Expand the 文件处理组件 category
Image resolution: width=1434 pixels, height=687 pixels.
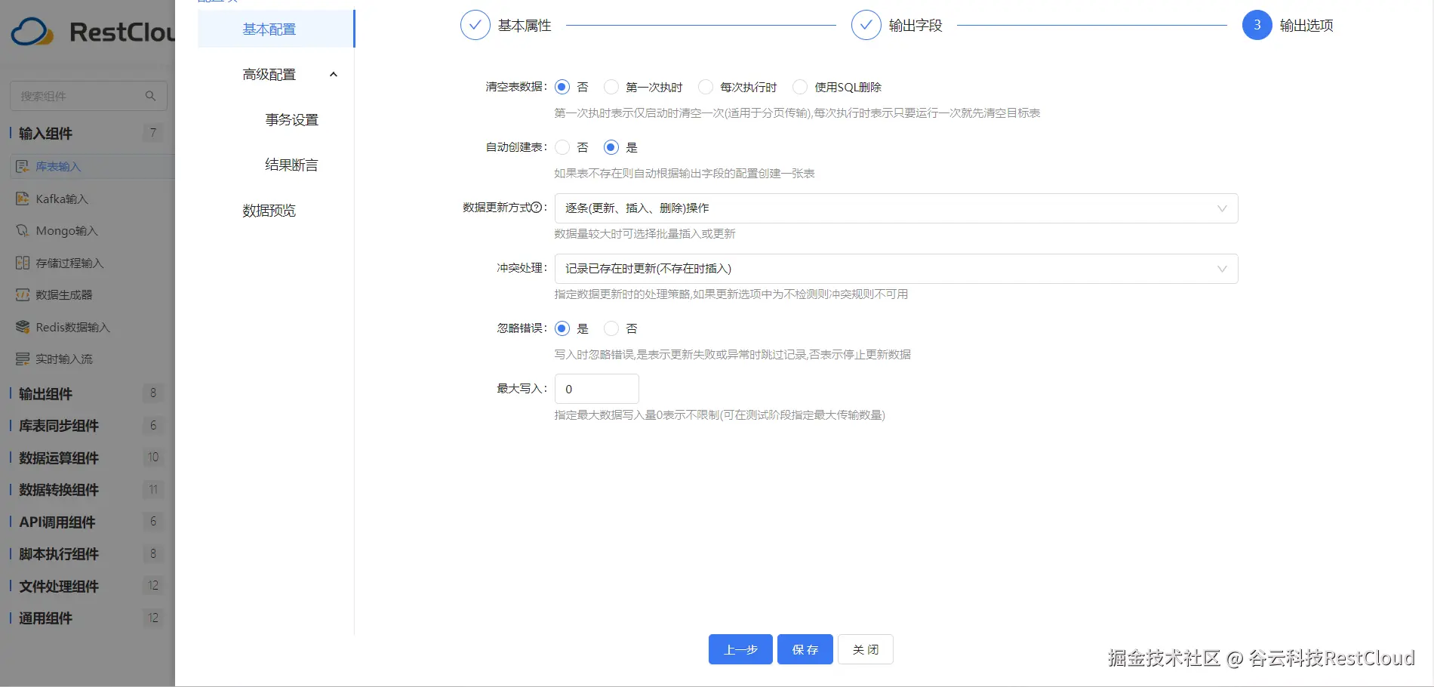pos(59,587)
